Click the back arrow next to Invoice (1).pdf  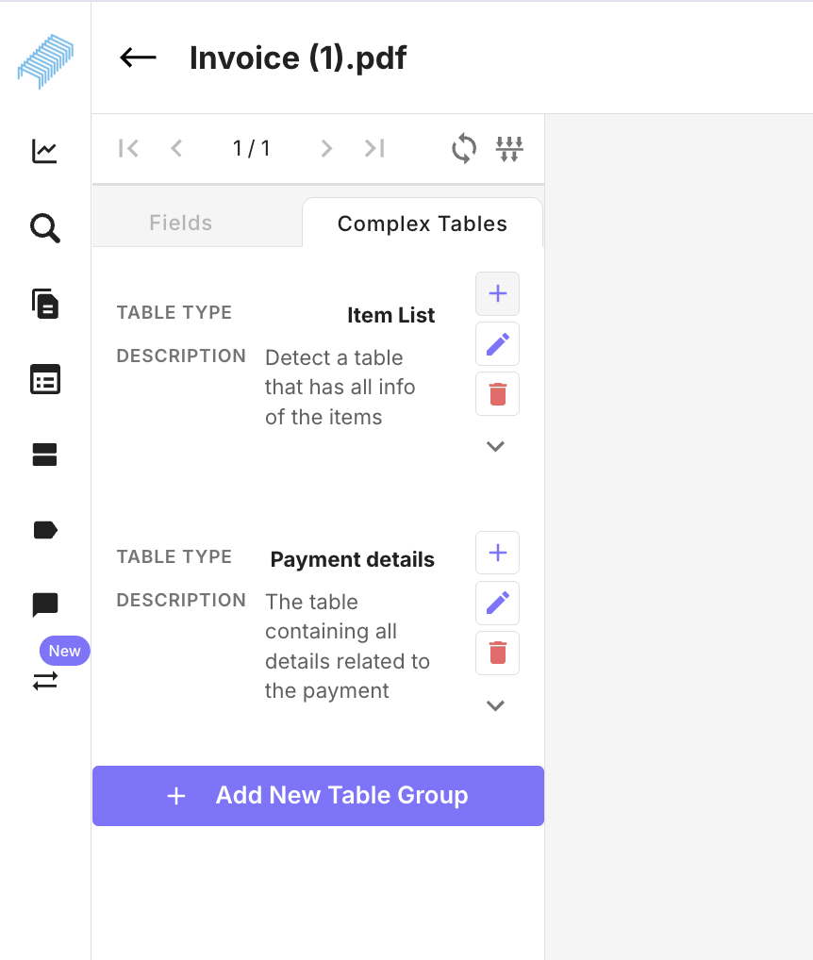pyautogui.click(x=138, y=58)
